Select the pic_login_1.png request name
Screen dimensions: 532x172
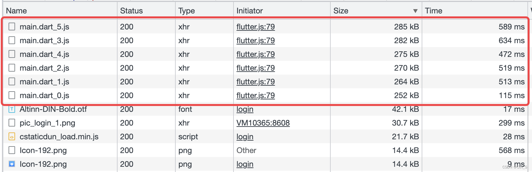[x=47, y=123]
